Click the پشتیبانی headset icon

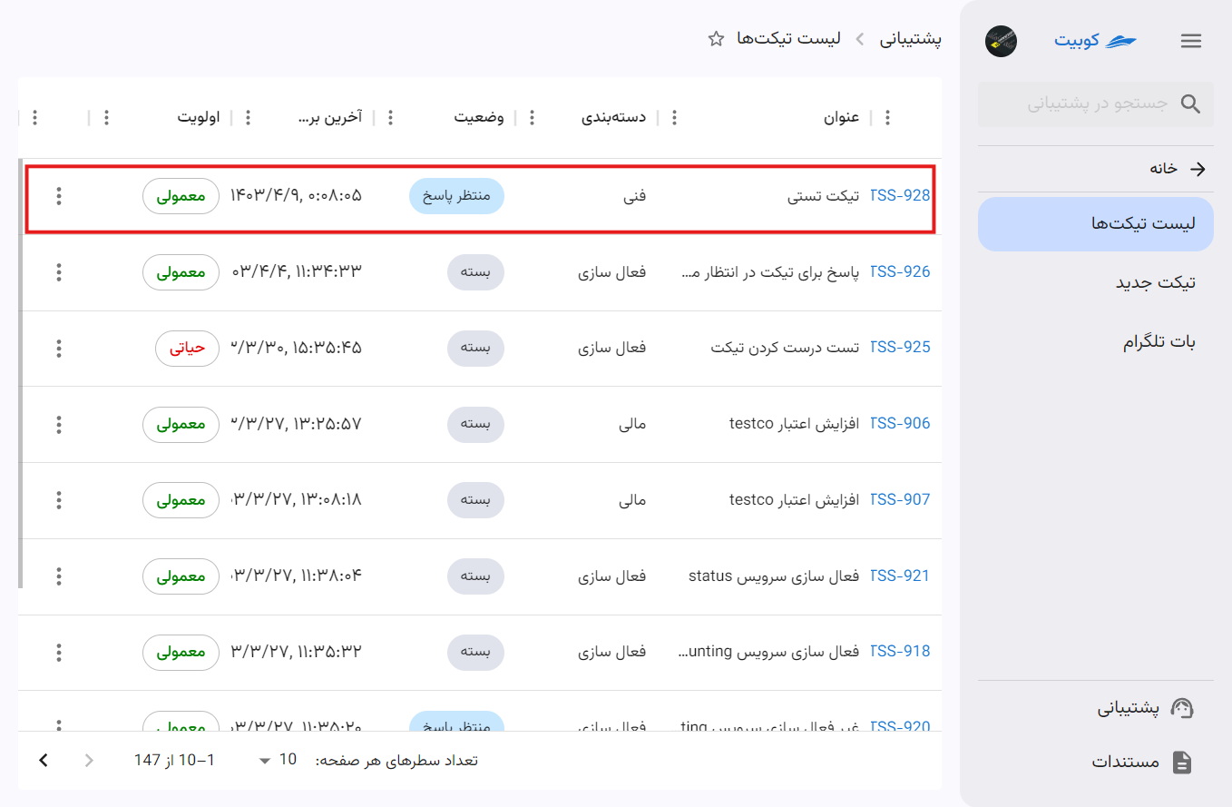coord(1182,708)
